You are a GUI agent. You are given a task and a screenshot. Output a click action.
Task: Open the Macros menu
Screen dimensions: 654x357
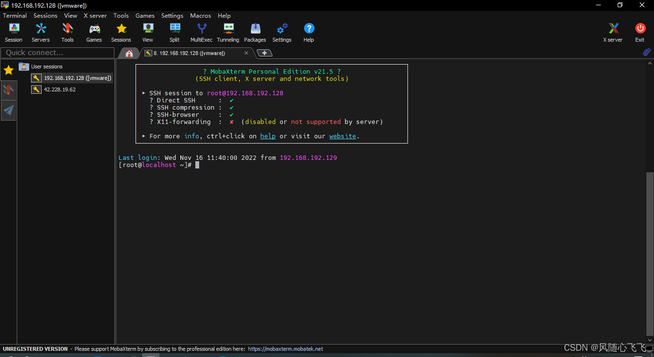click(201, 15)
